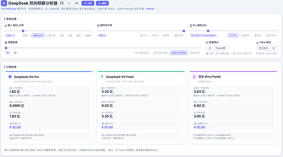Select the 小康 40% Pro share preset

coord(246,35)
